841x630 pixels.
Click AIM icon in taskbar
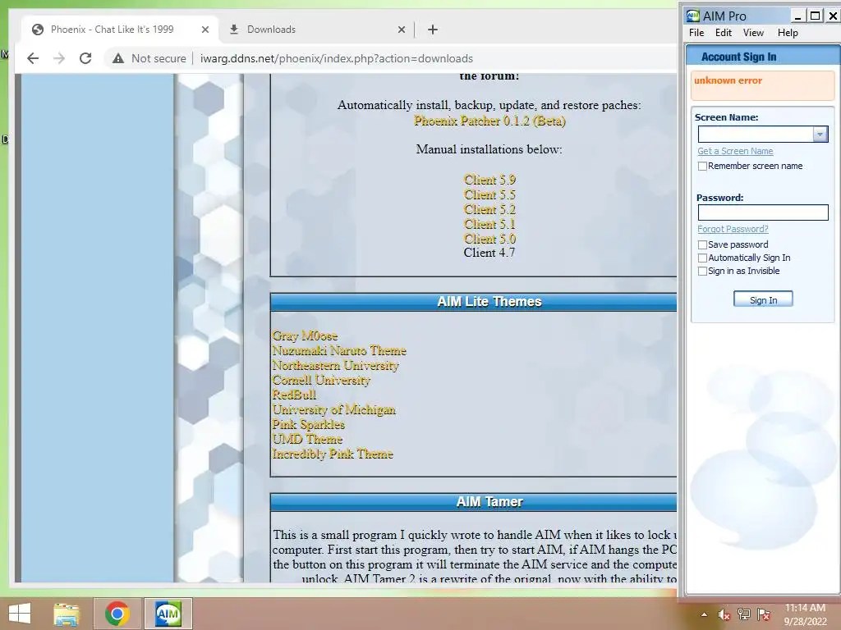pos(168,614)
